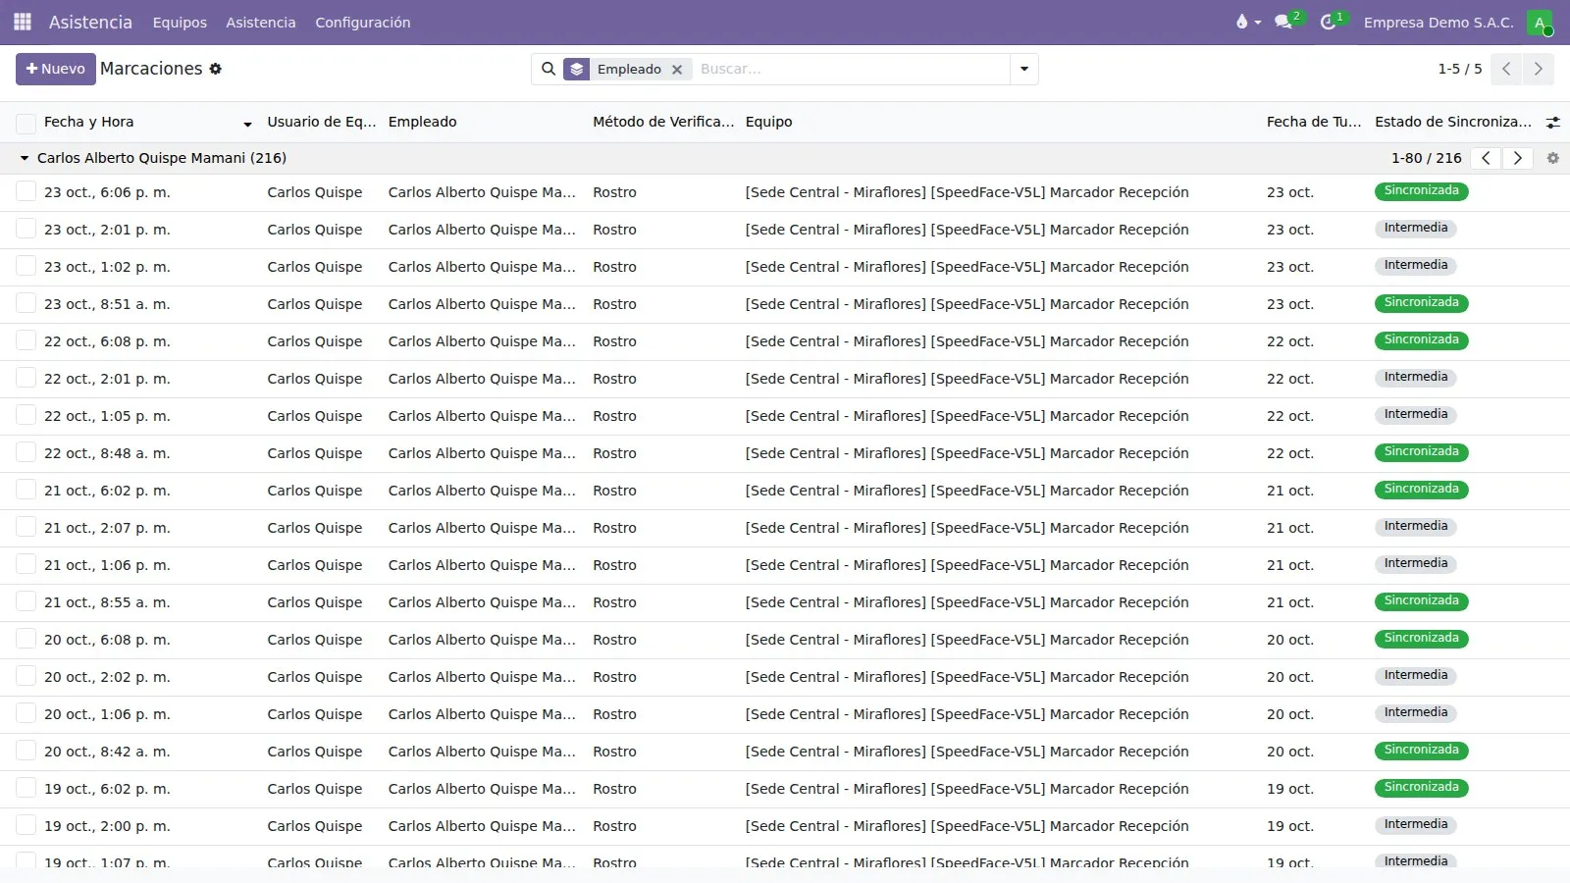Create a new record with Nuevo

[x=56, y=69]
